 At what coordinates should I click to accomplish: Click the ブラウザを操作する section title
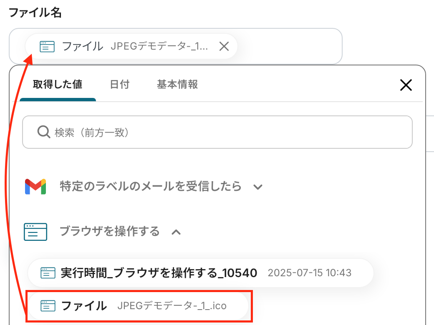coord(110,231)
